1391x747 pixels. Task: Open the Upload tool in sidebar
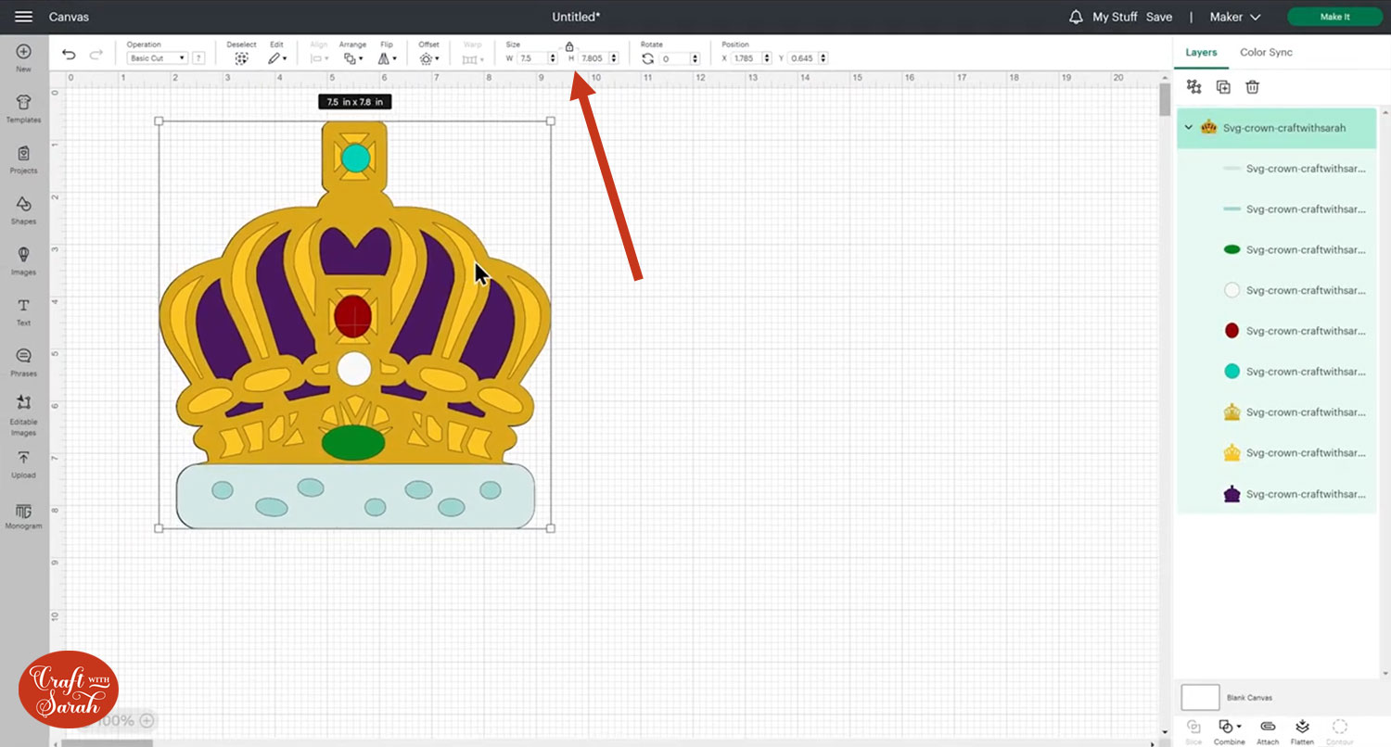coord(23,462)
